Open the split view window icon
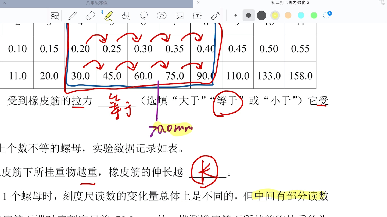387x217 pixels. tap(381, 2)
